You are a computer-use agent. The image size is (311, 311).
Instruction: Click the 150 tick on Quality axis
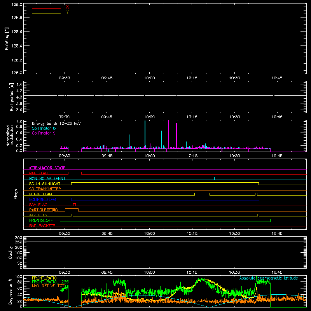click(x=19, y=253)
